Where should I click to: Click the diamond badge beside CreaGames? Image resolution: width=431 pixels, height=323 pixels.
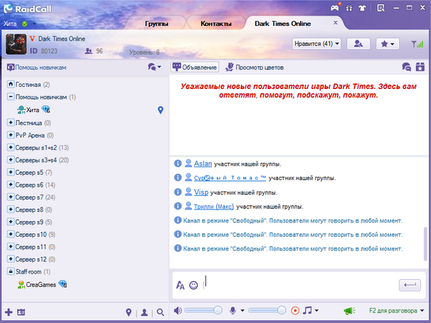62,284
